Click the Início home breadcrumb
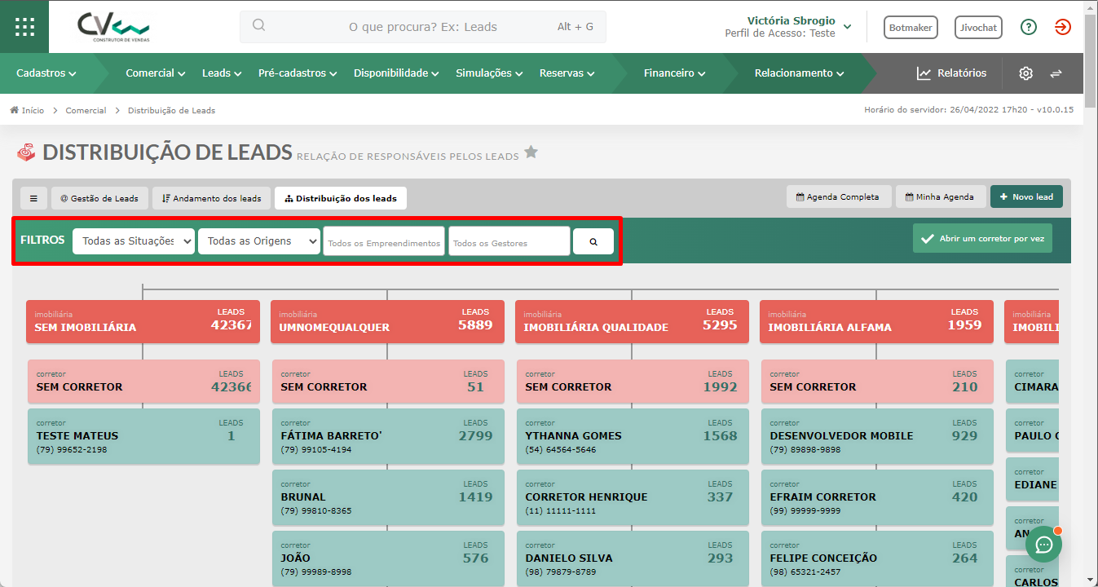Image resolution: width=1098 pixels, height=587 pixels. pyautogui.click(x=27, y=110)
